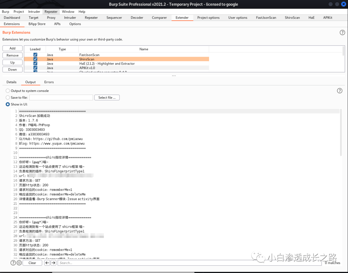The height and width of the screenshot is (273, 348).
Task: Toggle the APIKit loaded checkbox
Action: (x=35, y=68)
